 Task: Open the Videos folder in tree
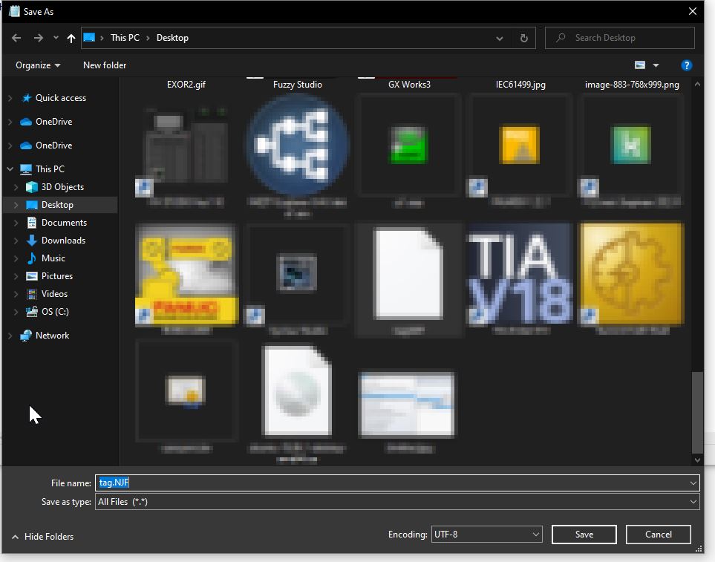coord(54,293)
